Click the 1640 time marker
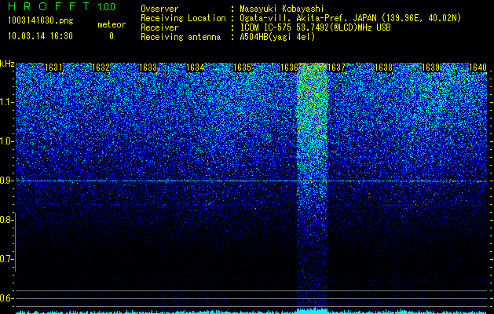This screenshot has height=314, width=494. [478, 68]
